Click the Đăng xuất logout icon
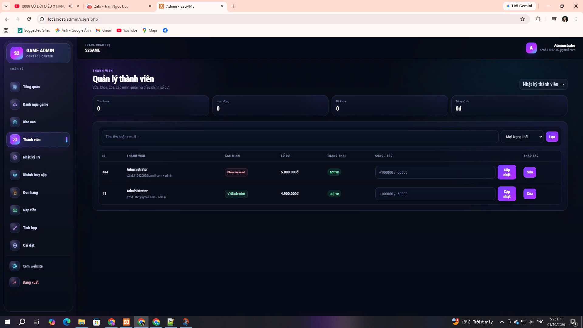583x328 pixels. pos(15,282)
